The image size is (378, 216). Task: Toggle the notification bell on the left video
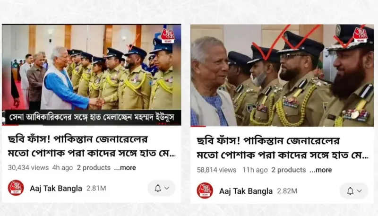click(158, 188)
